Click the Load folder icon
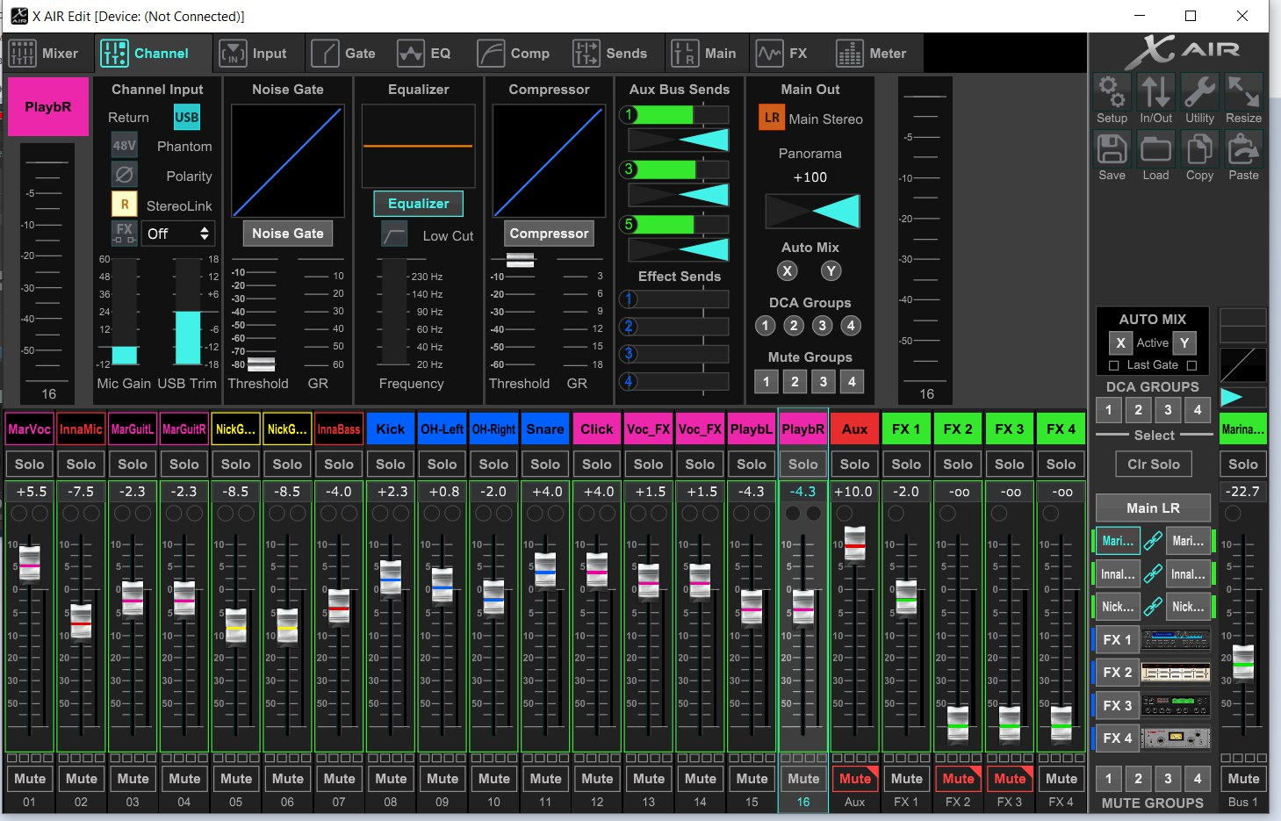Screen dimensions: 1281x821 tap(1155, 150)
